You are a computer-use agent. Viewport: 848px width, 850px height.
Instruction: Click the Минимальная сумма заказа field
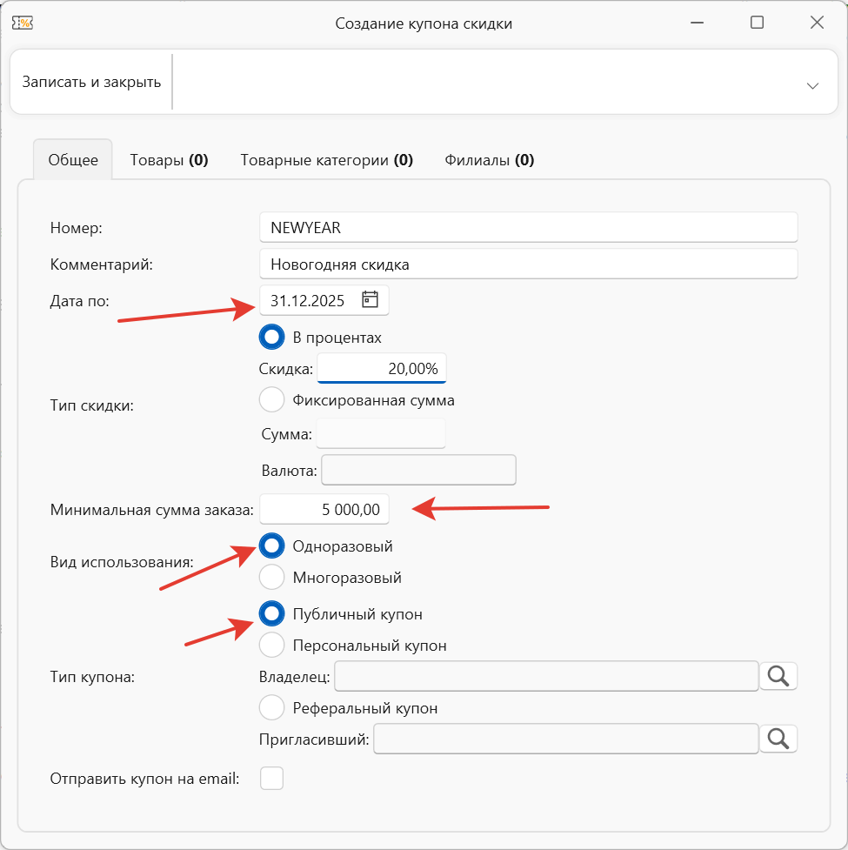[324, 510]
